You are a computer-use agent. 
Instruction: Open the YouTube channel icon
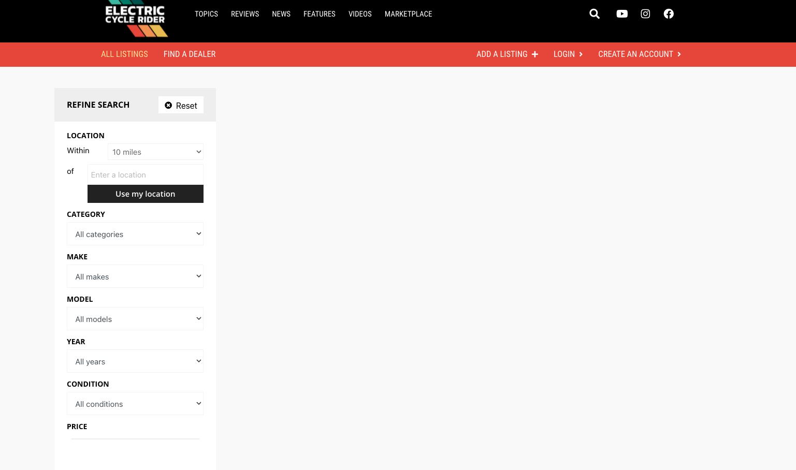tap(622, 14)
